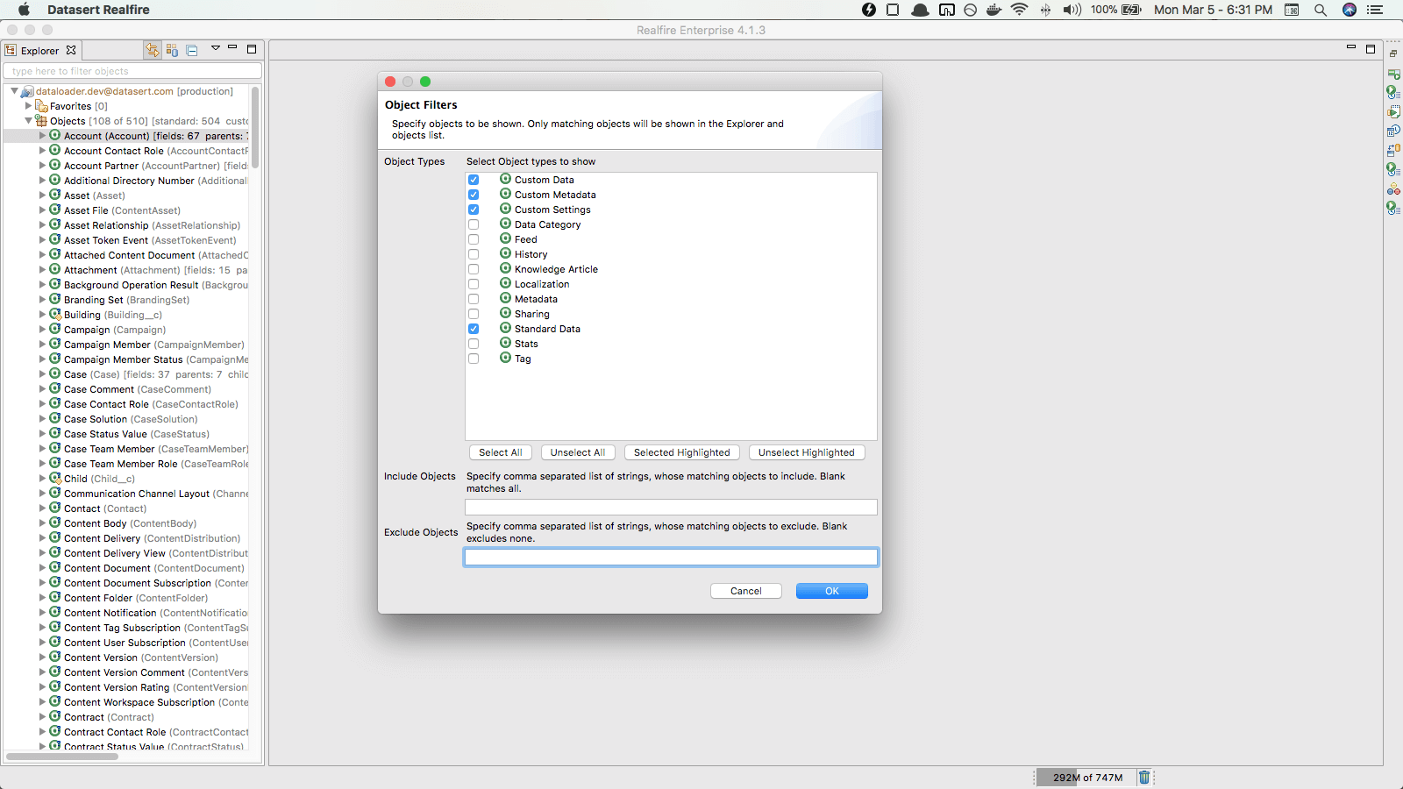The image size is (1403, 789).
Task: Cancel the Object Filters dialog
Action: pyautogui.click(x=746, y=591)
